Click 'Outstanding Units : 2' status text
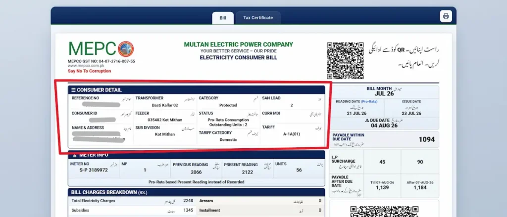The height and width of the screenshot is (217, 507). [x=228, y=125]
